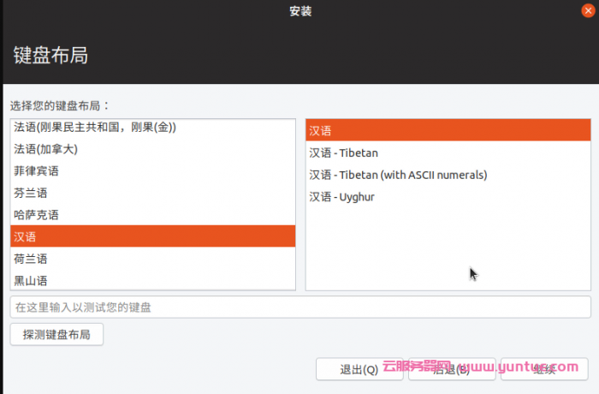Image resolution: width=599 pixels, height=394 pixels.
Task: Click 汉语 in the left layout list
Action: coord(152,236)
